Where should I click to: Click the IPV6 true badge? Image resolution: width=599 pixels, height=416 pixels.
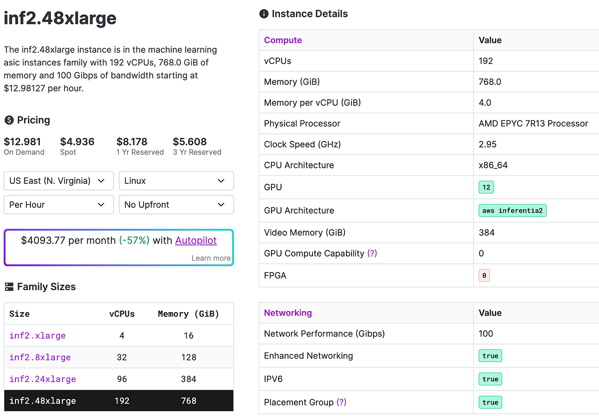(490, 379)
